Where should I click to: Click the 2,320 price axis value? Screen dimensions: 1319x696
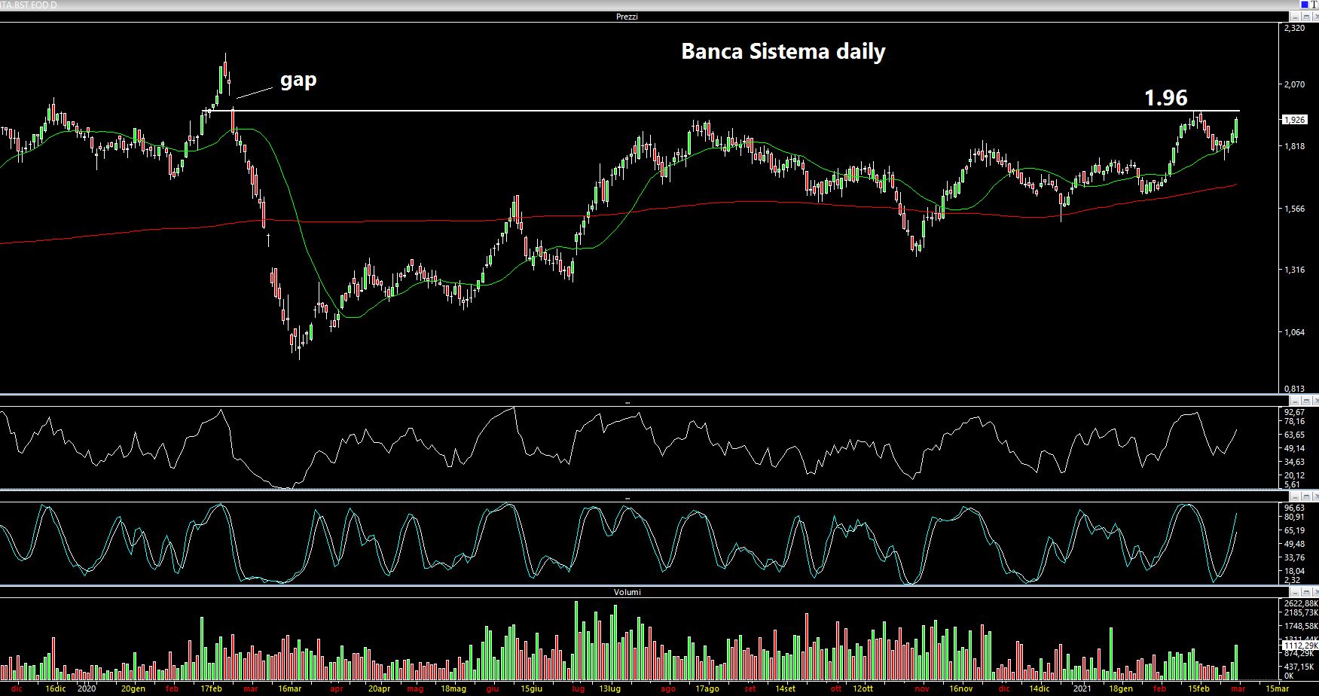(1294, 28)
